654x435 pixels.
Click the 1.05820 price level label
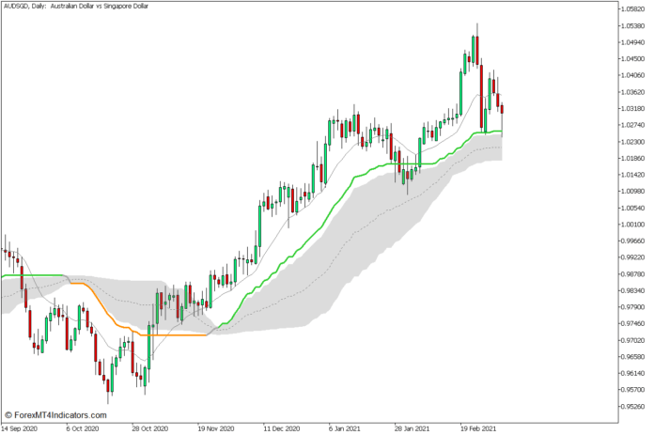click(632, 9)
